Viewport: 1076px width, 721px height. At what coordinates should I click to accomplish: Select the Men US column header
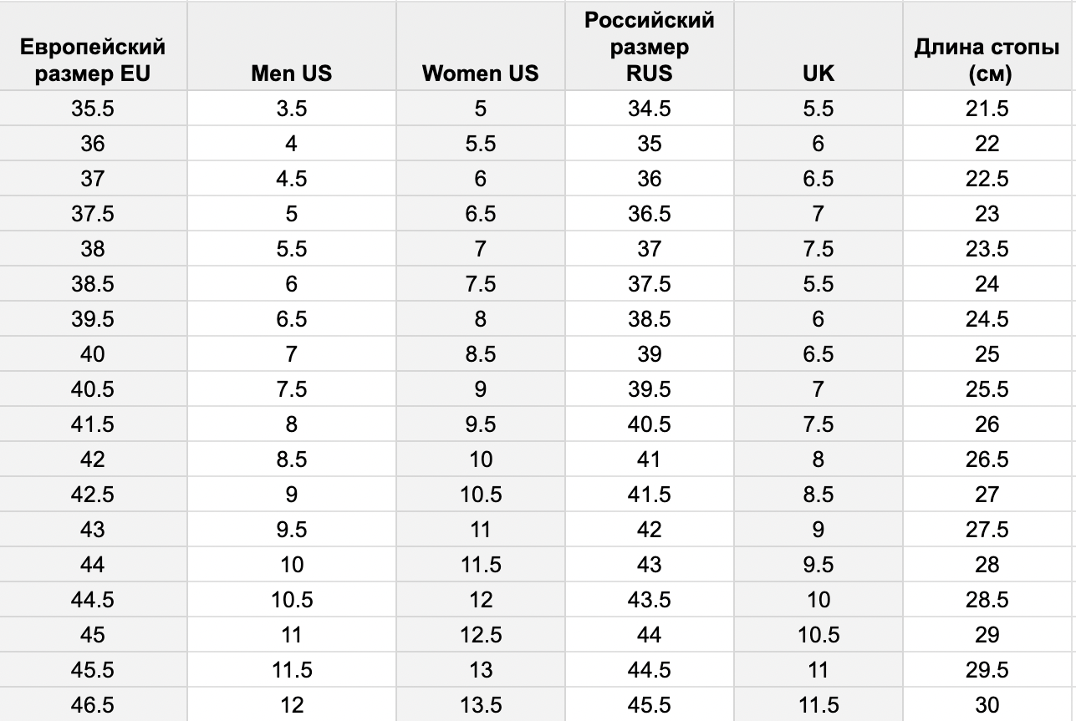(291, 46)
